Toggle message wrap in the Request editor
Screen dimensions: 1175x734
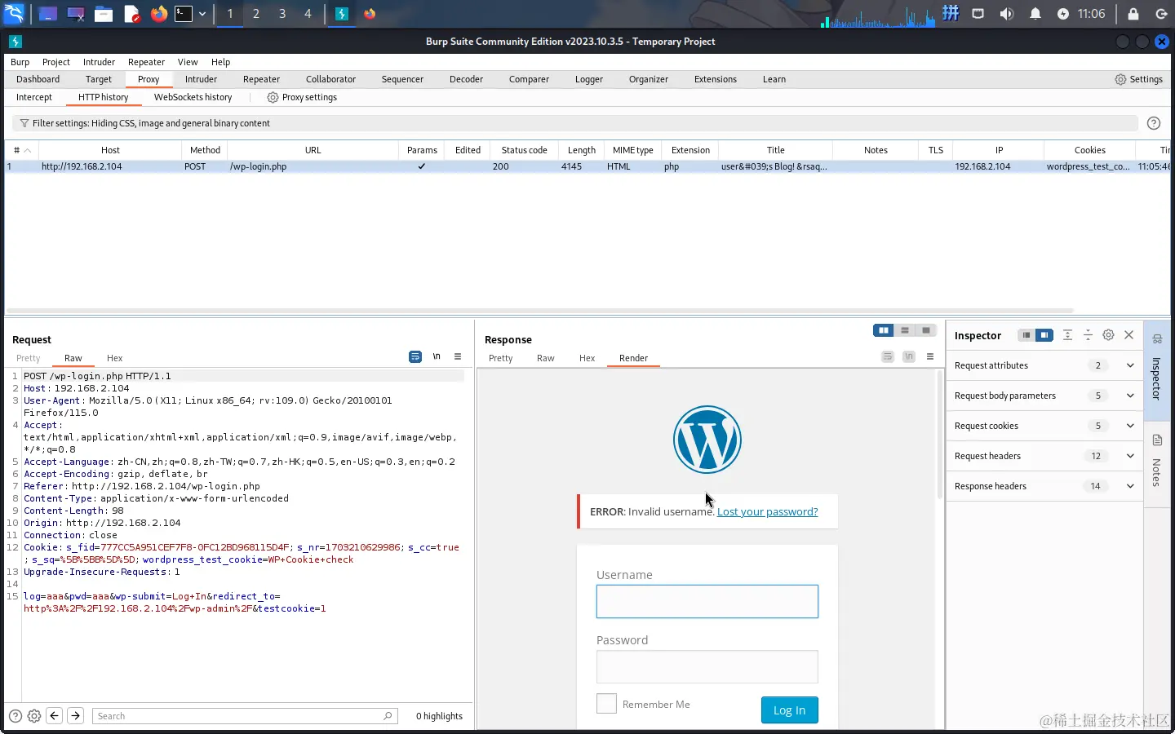415,356
